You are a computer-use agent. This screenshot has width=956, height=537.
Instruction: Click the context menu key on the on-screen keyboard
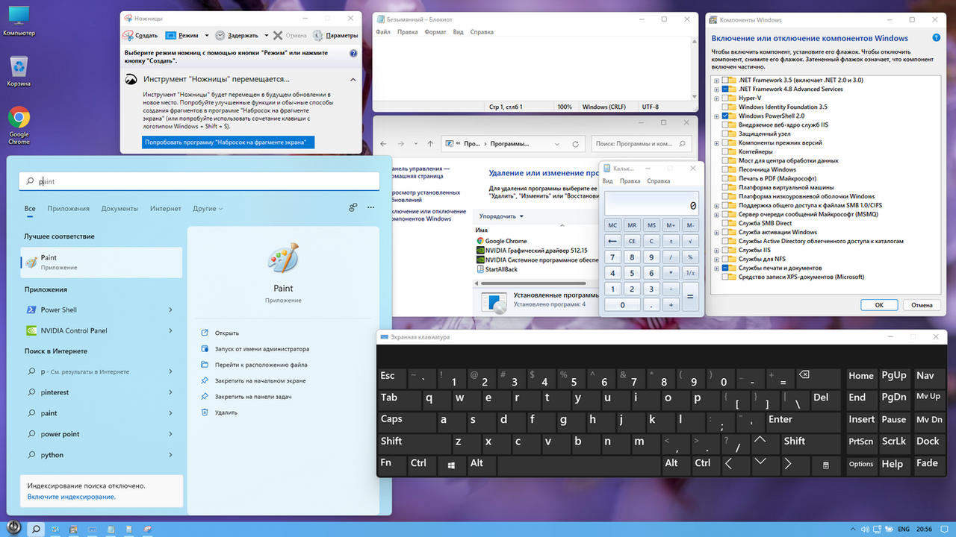tap(826, 464)
